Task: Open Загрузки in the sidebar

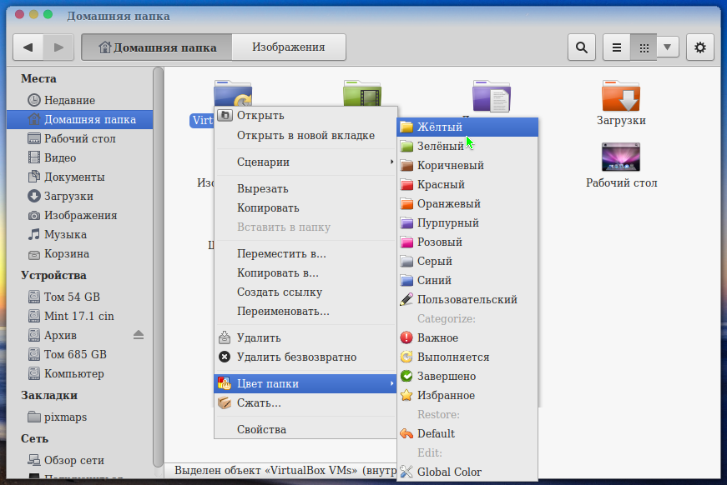Action: [80, 196]
